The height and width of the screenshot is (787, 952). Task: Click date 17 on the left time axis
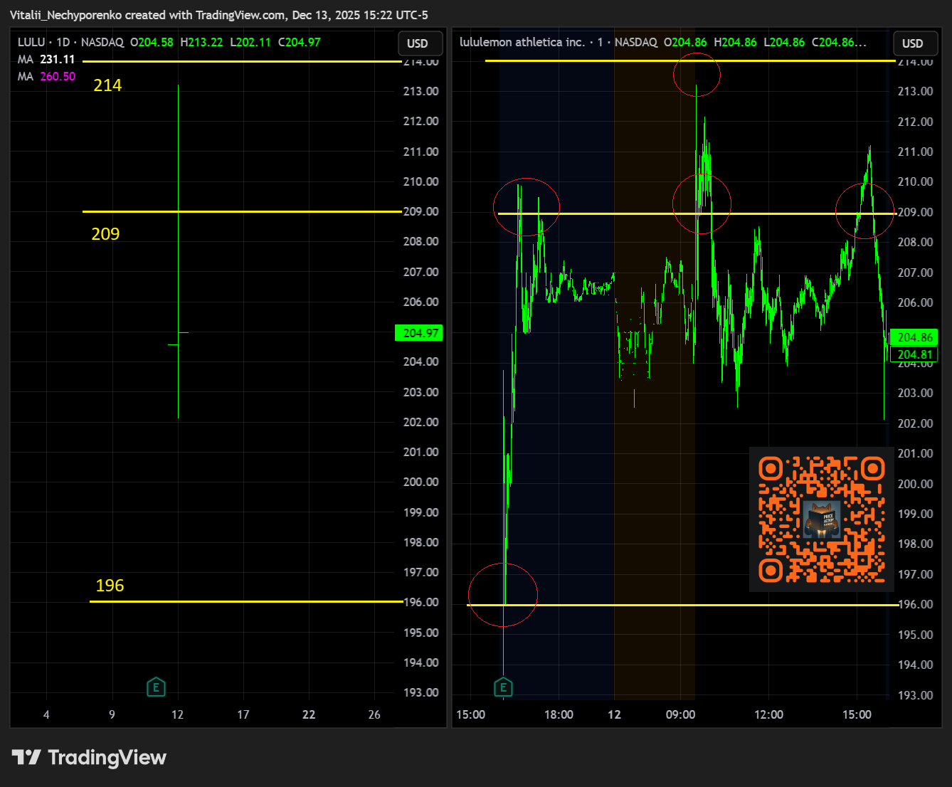click(x=243, y=714)
